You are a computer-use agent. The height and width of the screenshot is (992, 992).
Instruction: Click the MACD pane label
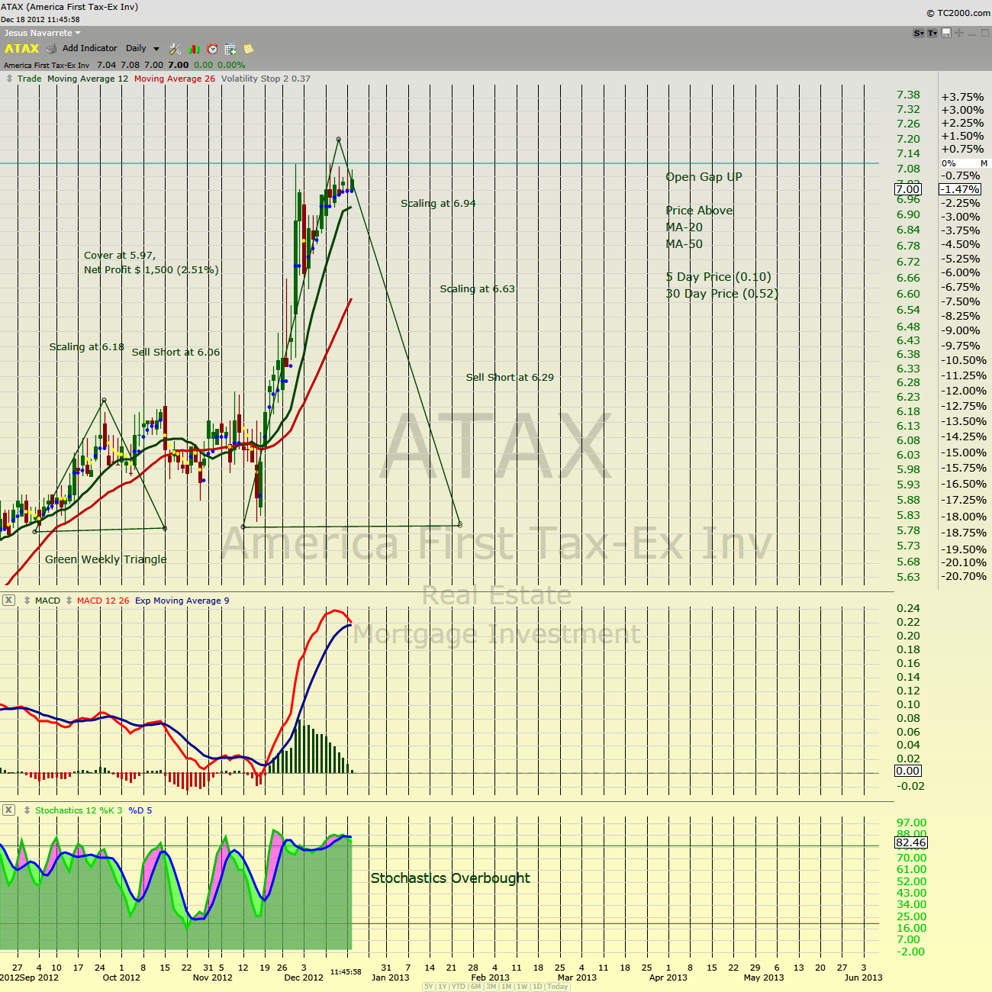click(x=47, y=601)
